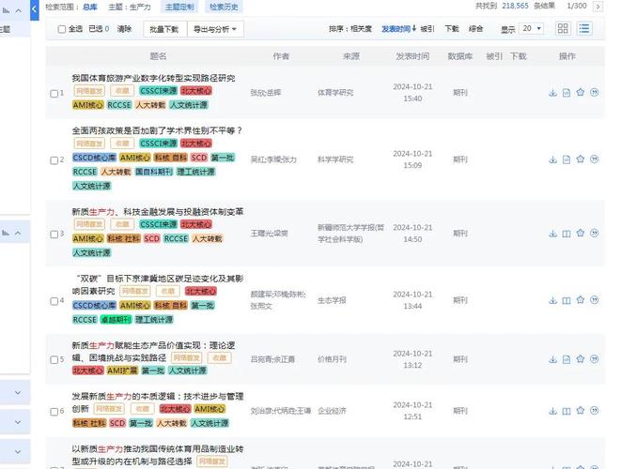This screenshot has width=621, height=469.
Task: Collapse the left sidebar with blue arrow
Action: click(x=35, y=8)
